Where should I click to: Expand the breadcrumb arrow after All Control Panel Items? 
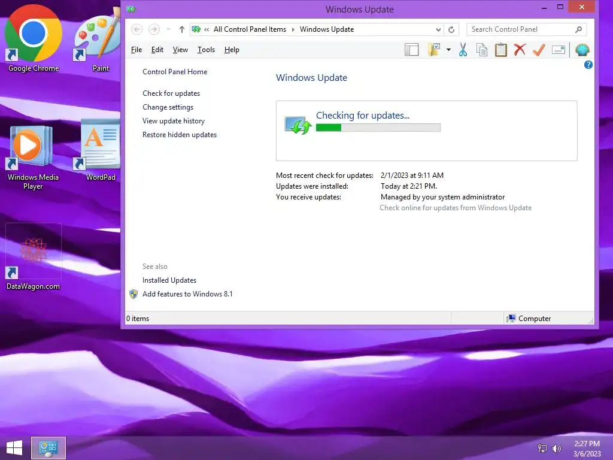293,29
